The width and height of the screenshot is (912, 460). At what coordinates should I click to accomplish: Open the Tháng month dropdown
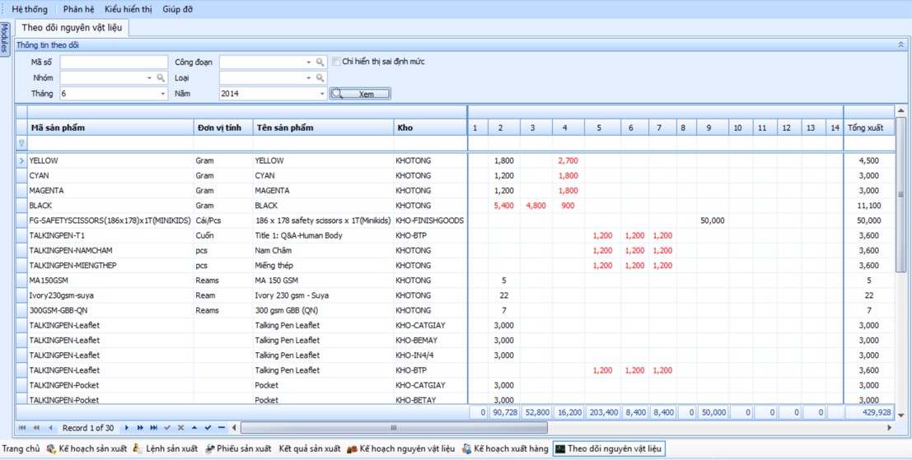(x=162, y=94)
